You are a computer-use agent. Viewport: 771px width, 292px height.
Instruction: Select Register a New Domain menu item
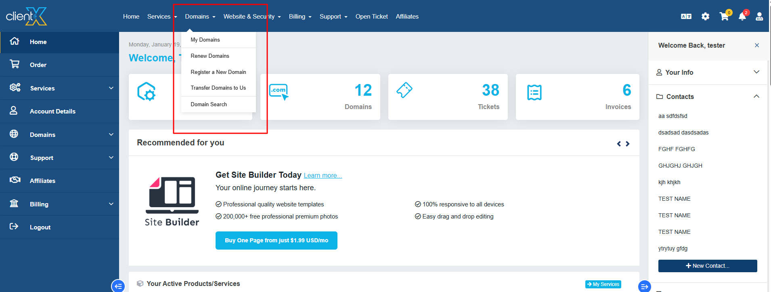click(x=218, y=72)
